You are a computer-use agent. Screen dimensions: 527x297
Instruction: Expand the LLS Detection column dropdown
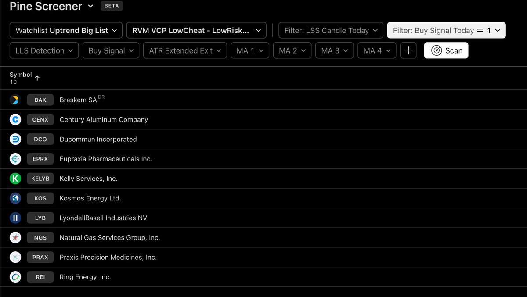click(44, 50)
